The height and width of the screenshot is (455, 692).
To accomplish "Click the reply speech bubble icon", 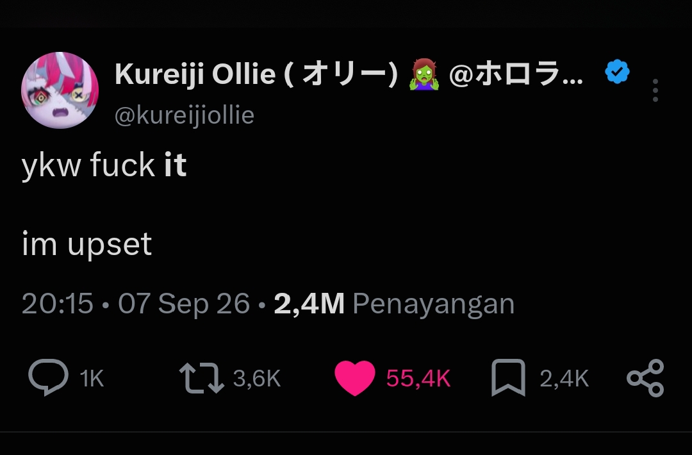I will point(49,377).
